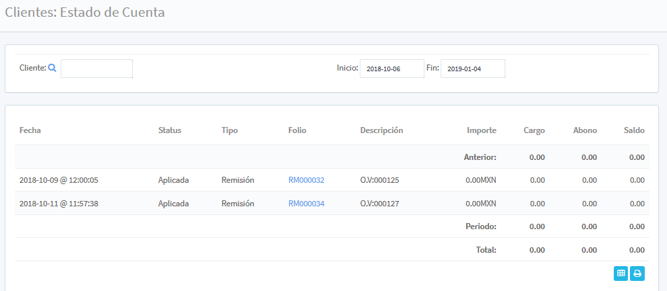667x291 pixels.
Task: Open the Inicio date field
Action: (x=391, y=69)
